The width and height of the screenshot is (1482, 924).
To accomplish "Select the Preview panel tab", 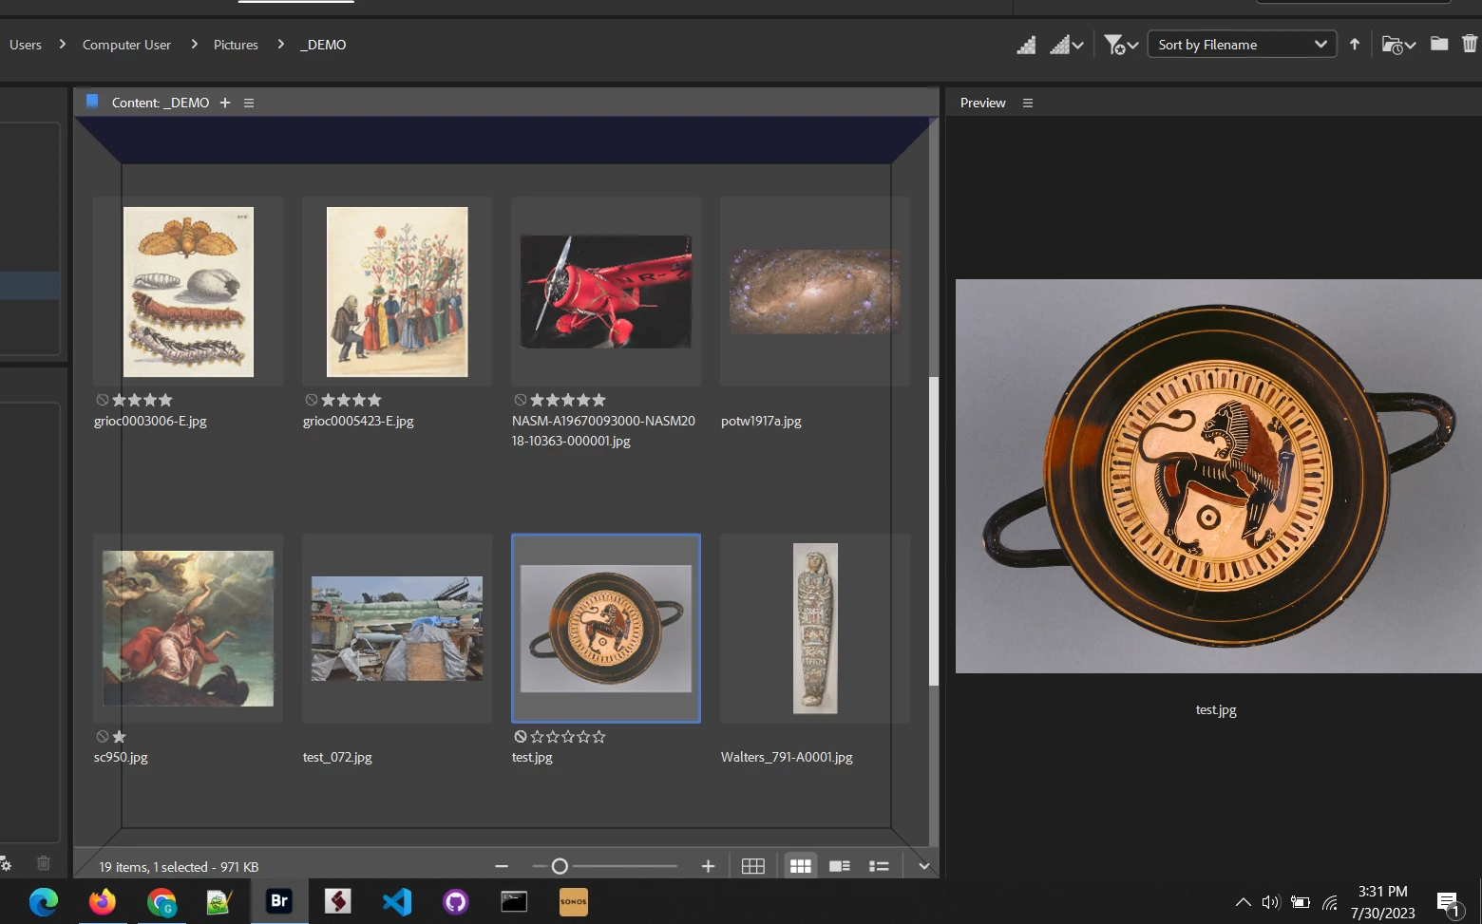I will 982,103.
